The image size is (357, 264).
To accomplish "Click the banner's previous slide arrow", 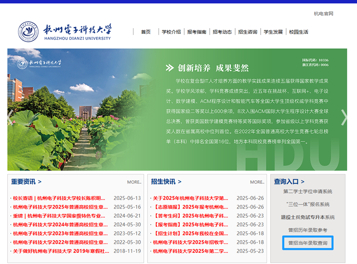I will tap(10, 117).
